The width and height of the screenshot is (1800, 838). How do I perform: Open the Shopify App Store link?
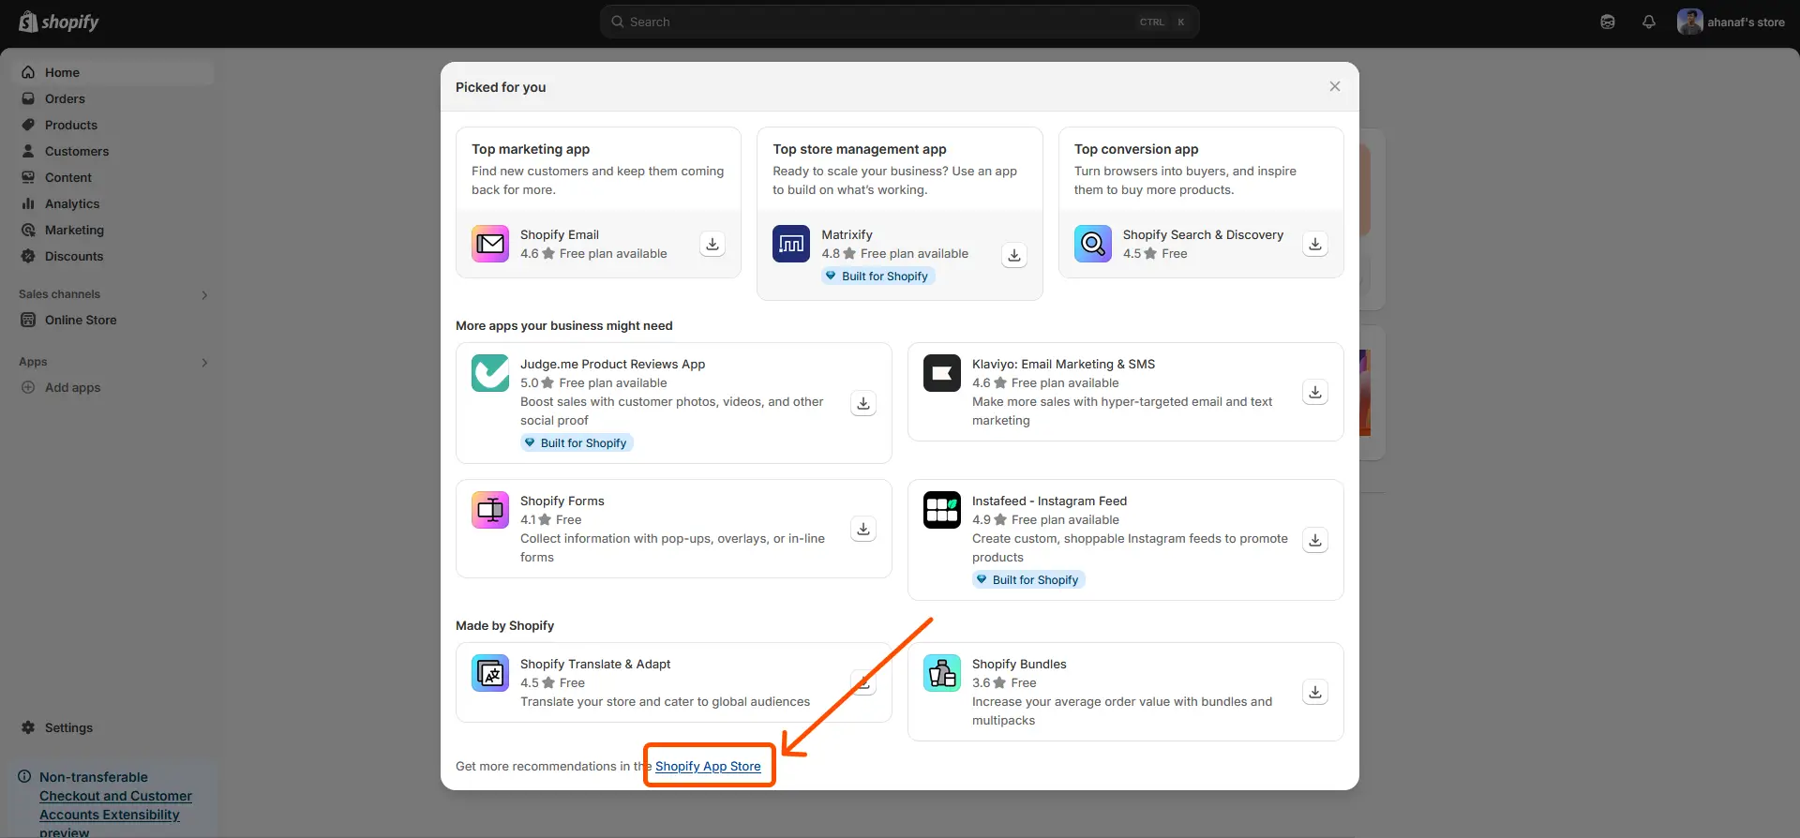click(x=708, y=766)
